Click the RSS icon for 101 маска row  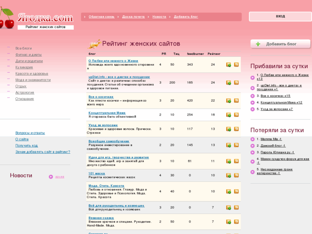click(236, 175)
